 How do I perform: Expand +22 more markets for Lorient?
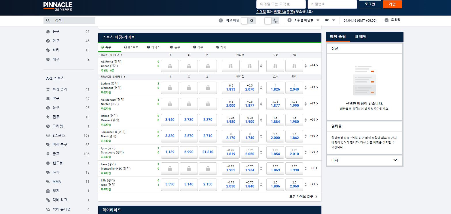314,87
